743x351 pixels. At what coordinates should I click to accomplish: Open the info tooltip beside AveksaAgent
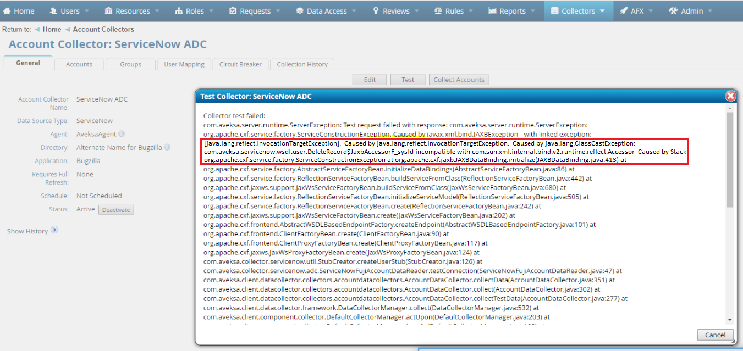click(122, 133)
